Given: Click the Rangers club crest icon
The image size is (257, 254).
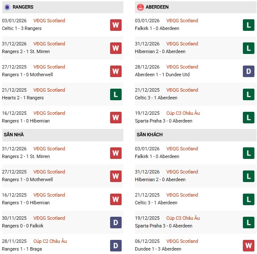Looking at the screenshot, I should [6, 7].
